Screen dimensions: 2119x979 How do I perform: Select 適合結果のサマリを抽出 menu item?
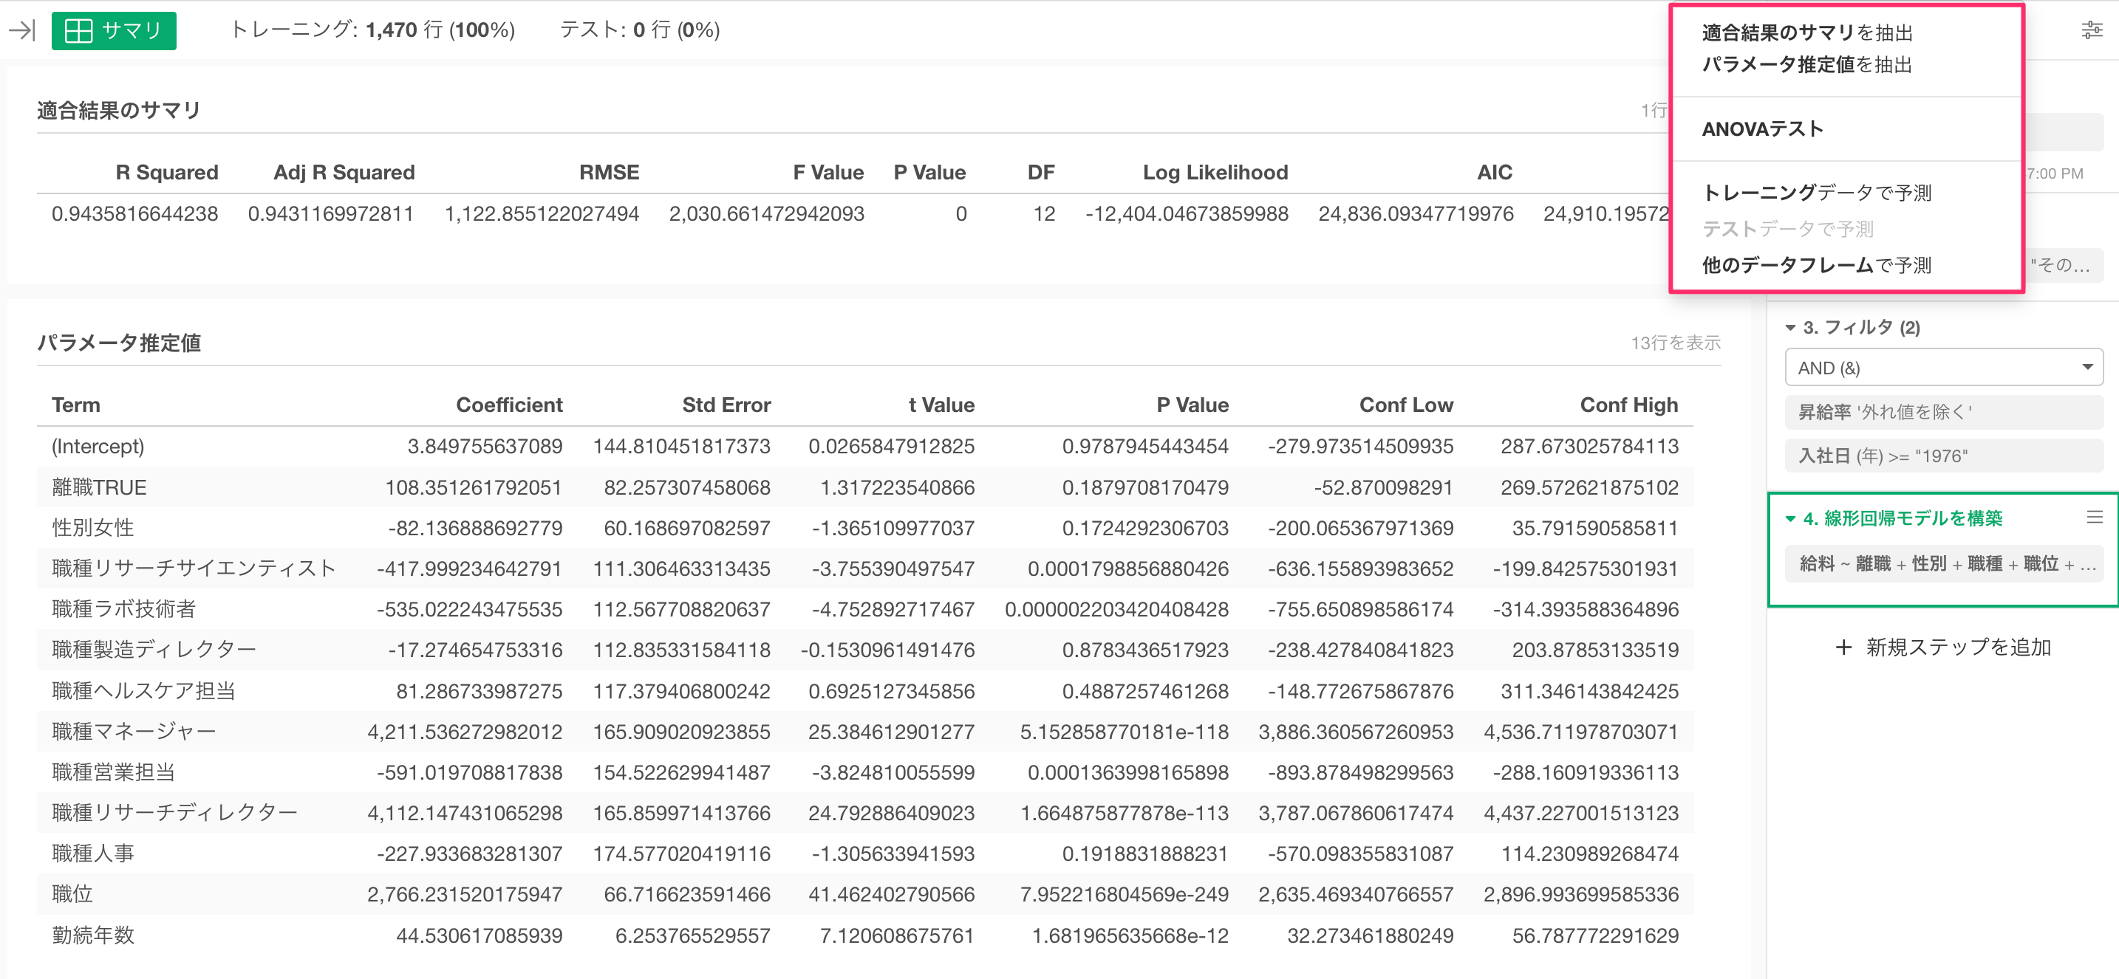[1806, 32]
